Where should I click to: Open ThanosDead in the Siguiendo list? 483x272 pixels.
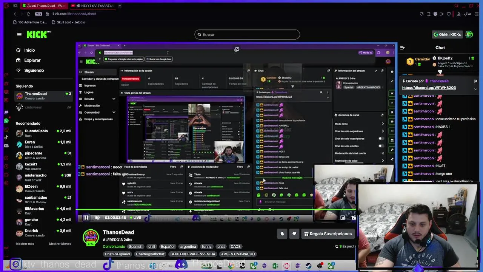[x=44, y=96]
